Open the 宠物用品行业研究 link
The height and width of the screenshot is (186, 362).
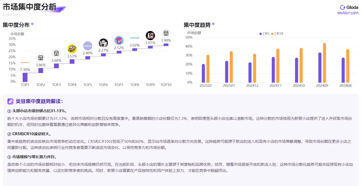[x=347, y=13]
